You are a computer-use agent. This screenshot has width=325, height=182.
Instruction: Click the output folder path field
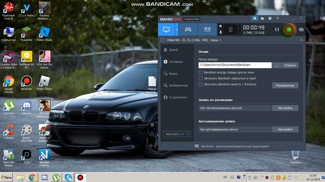point(235,65)
